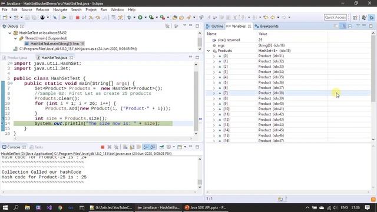This screenshot has width=377, height=212.
Task: Open the Refactor menu
Action: [x=42, y=9]
